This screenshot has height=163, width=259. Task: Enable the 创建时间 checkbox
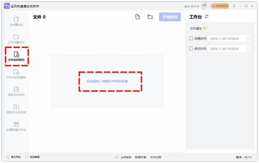coord(191,39)
